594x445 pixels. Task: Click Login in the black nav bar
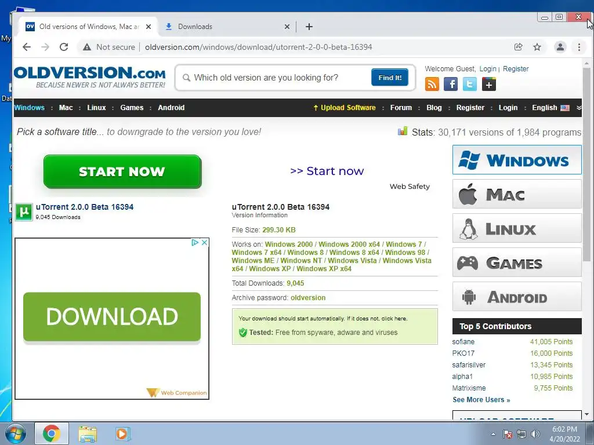508,107
